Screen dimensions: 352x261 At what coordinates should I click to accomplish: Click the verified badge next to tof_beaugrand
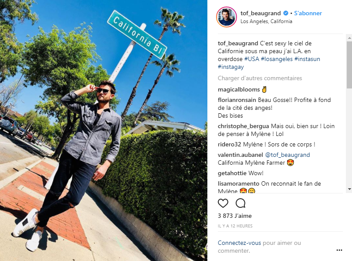click(x=285, y=13)
